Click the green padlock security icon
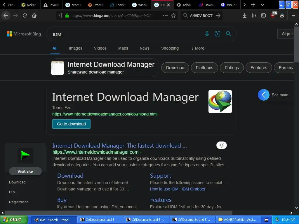The width and height of the screenshot is (299, 224). 67,15
